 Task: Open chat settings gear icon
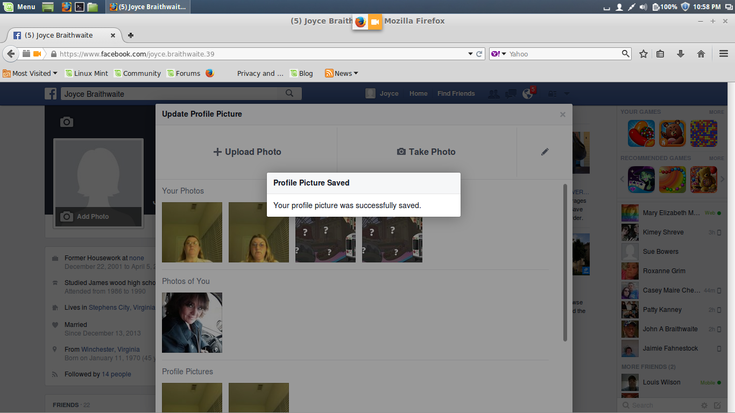[704, 405]
